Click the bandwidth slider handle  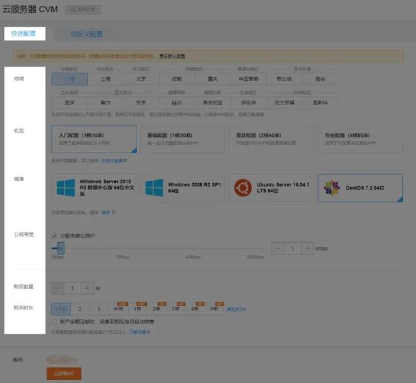(x=61, y=249)
